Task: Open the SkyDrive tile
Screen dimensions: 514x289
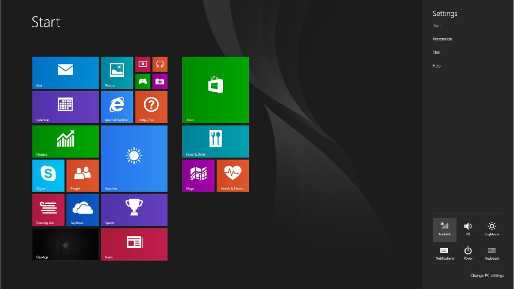Action: pyautogui.click(x=82, y=210)
